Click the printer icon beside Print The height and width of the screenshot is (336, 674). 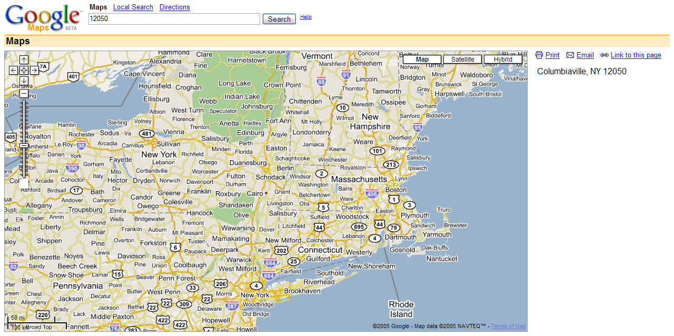click(539, 55)
